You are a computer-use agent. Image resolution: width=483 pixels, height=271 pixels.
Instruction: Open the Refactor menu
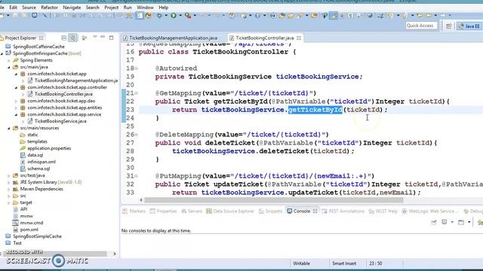[49, 8]
